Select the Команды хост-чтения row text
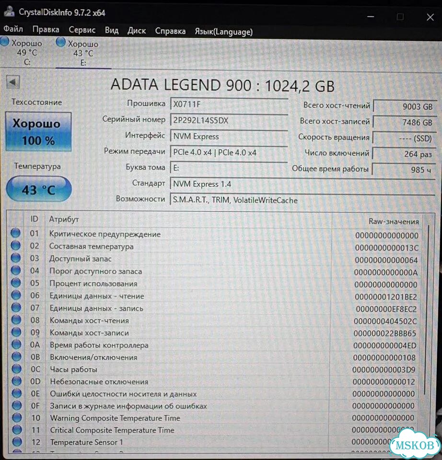 tap(89, 321)
